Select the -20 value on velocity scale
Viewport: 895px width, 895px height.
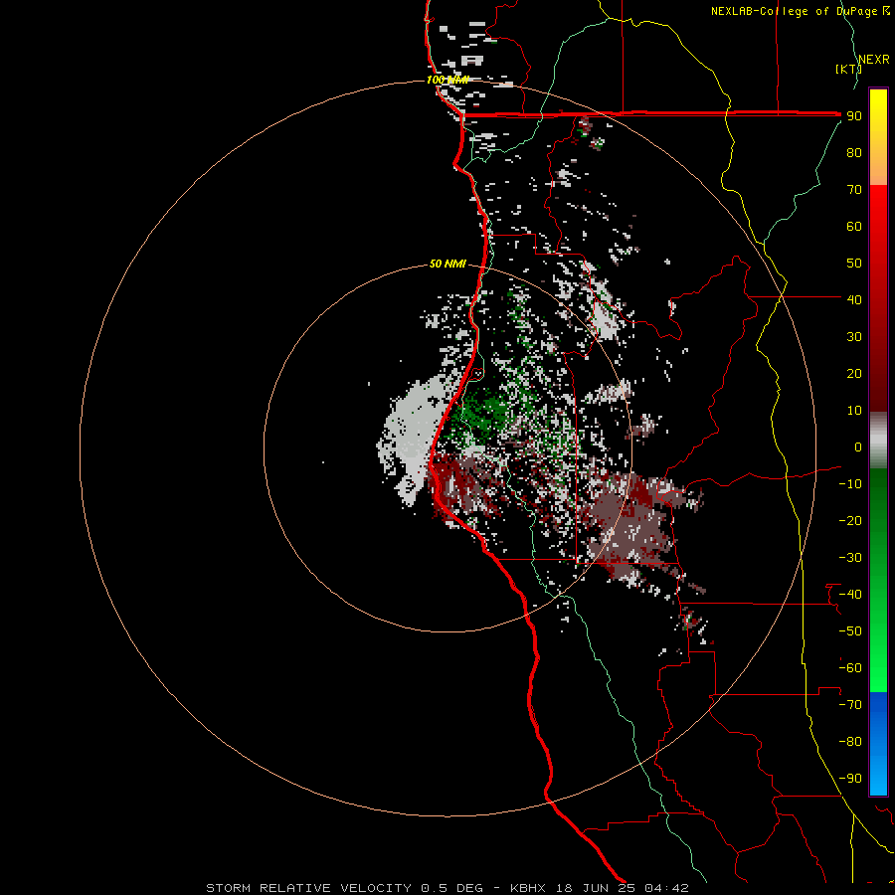pyautogui.click(x=850, y=521)
